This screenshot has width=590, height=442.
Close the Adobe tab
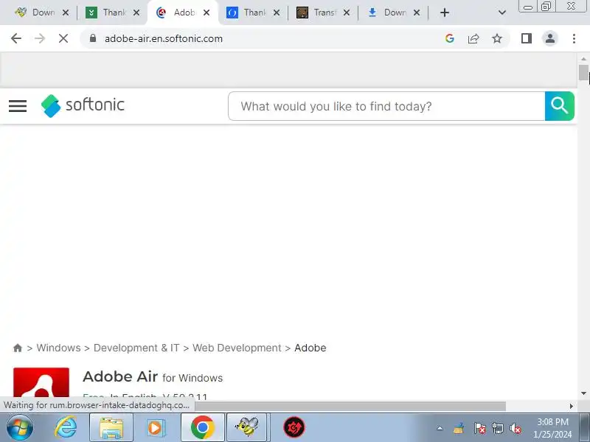(x=206, y=13)
